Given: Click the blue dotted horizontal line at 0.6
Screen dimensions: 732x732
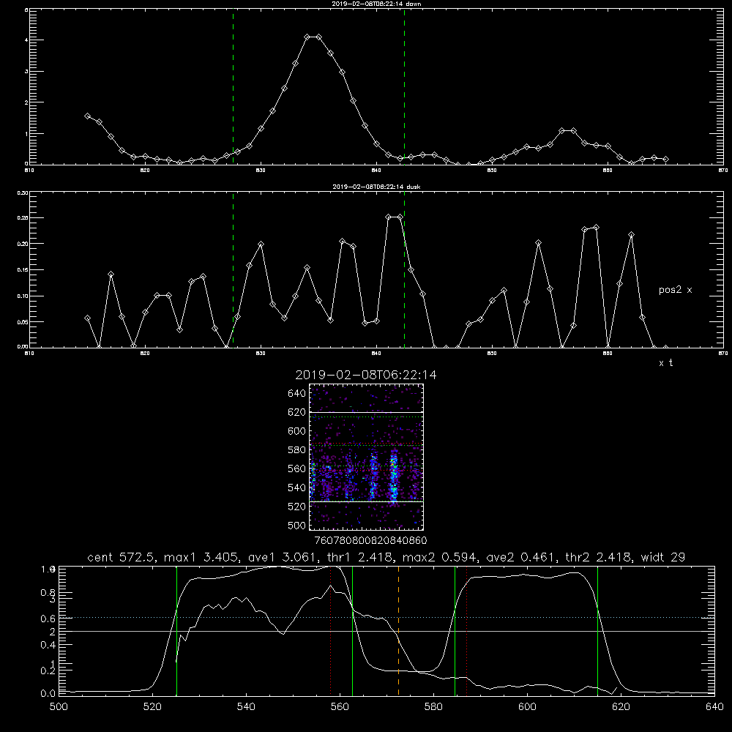Looking at the screenshot, I should coord(386,618).
